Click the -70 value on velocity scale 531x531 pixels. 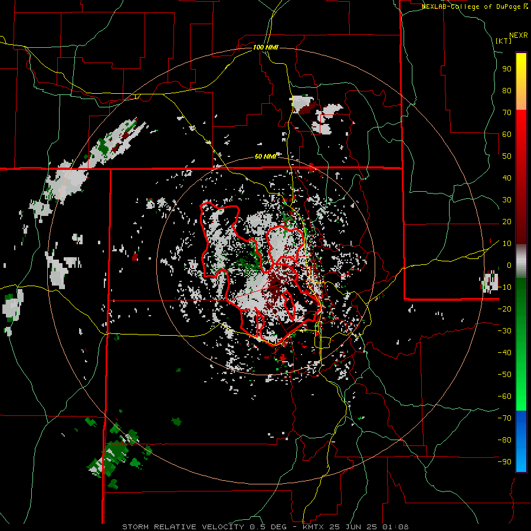click(x=504, y=418)
